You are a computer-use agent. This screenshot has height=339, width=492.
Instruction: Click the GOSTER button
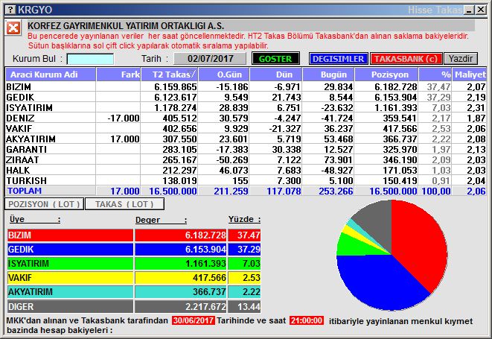click(275, 59)
